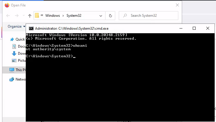Click the cmd.exe title bar text

click(x=72, y=29)
